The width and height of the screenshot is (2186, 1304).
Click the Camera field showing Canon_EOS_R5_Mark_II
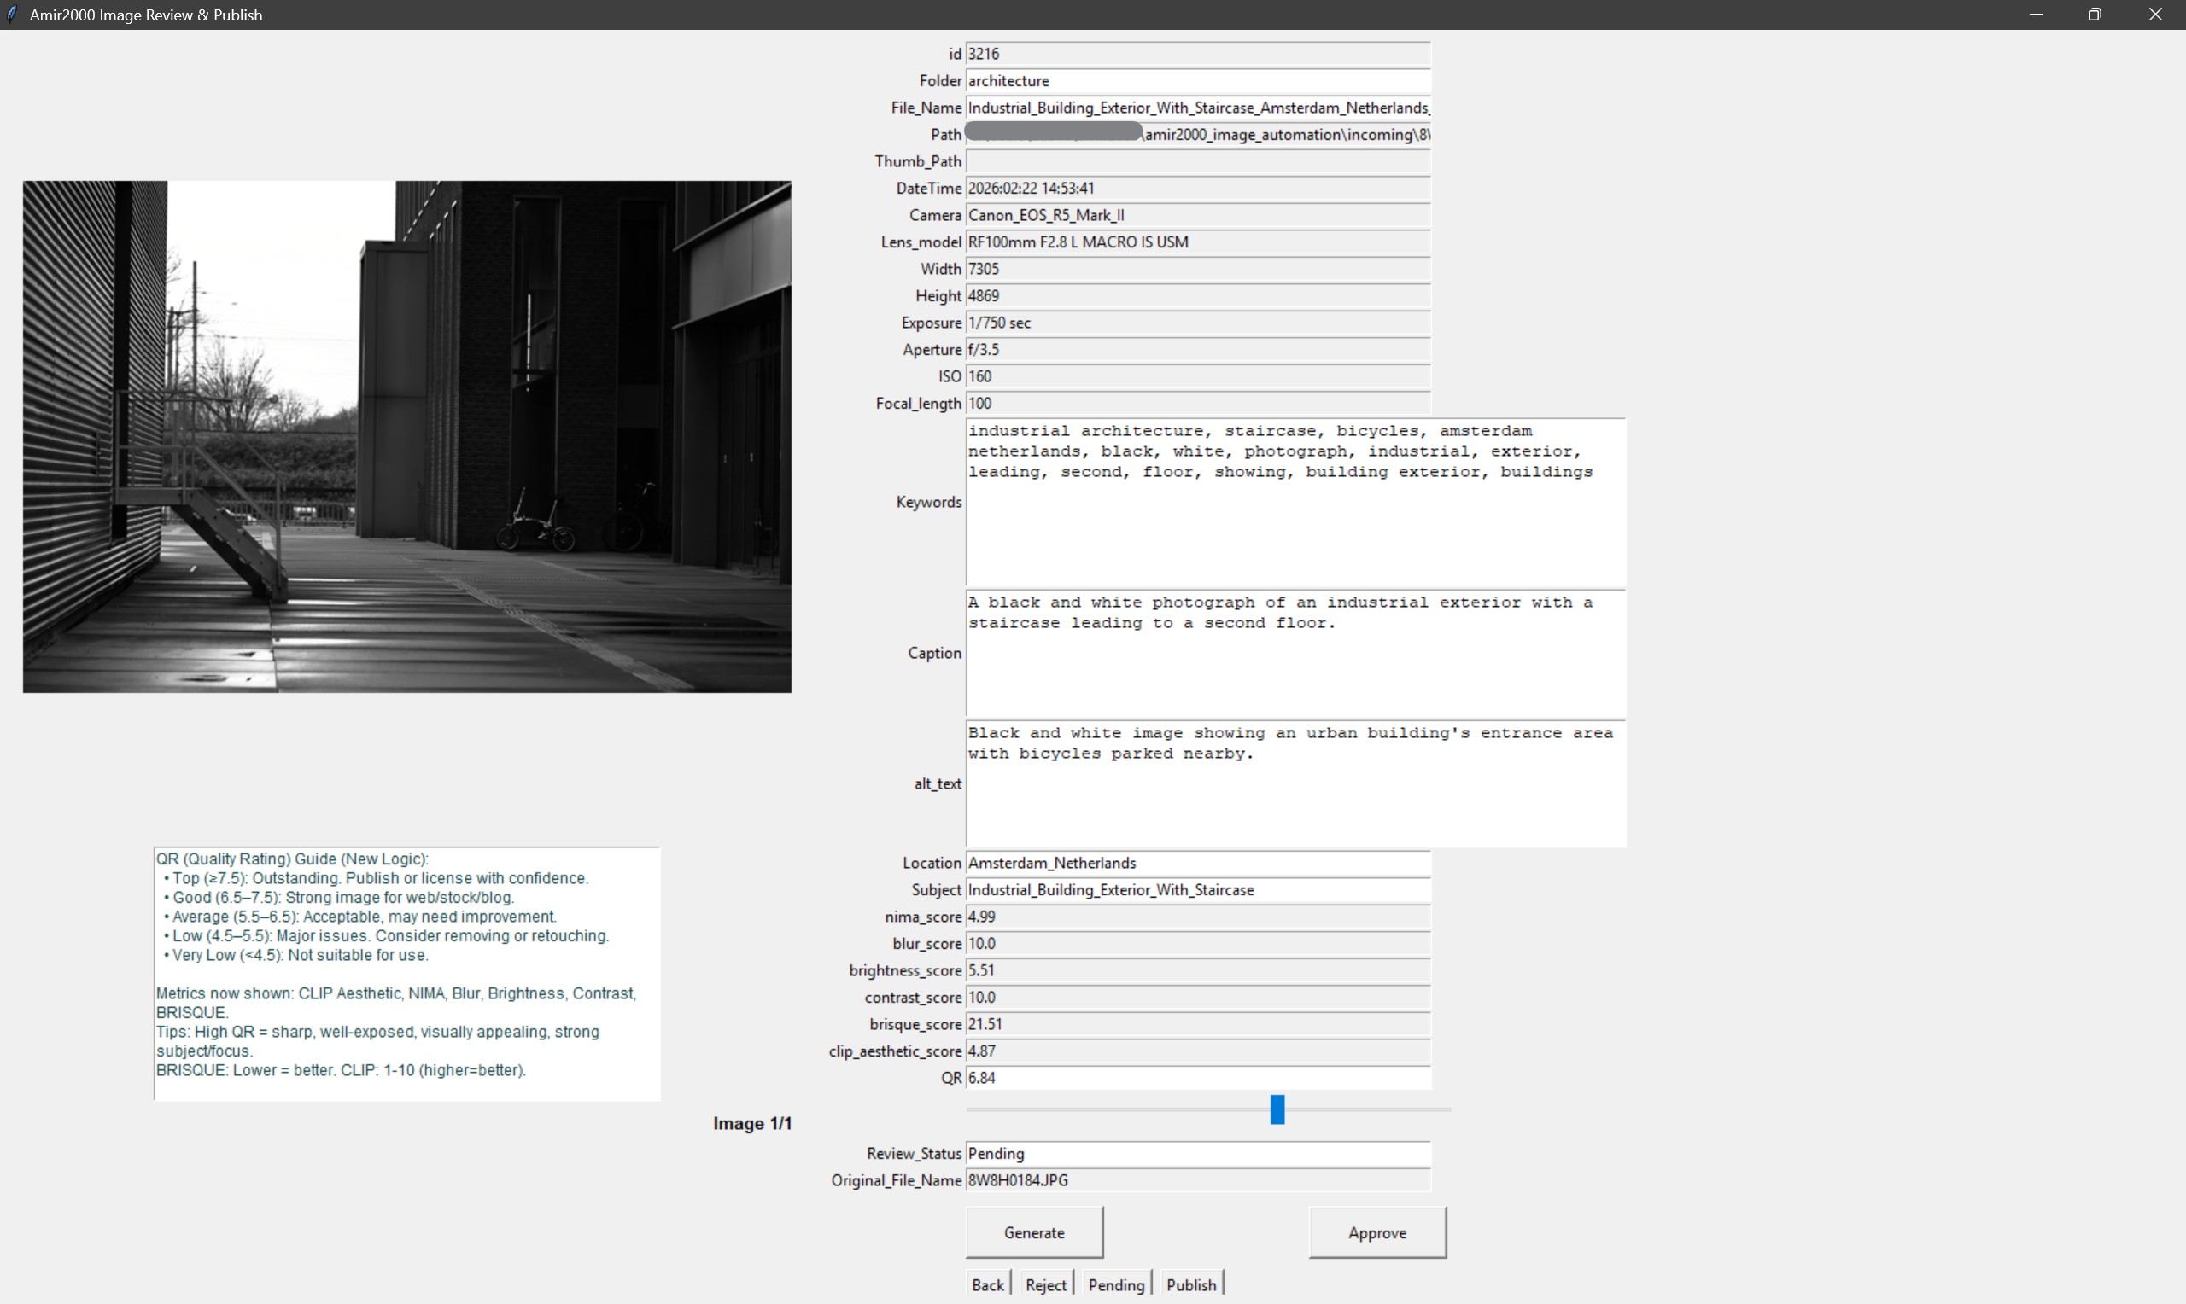coord(1195,215)
